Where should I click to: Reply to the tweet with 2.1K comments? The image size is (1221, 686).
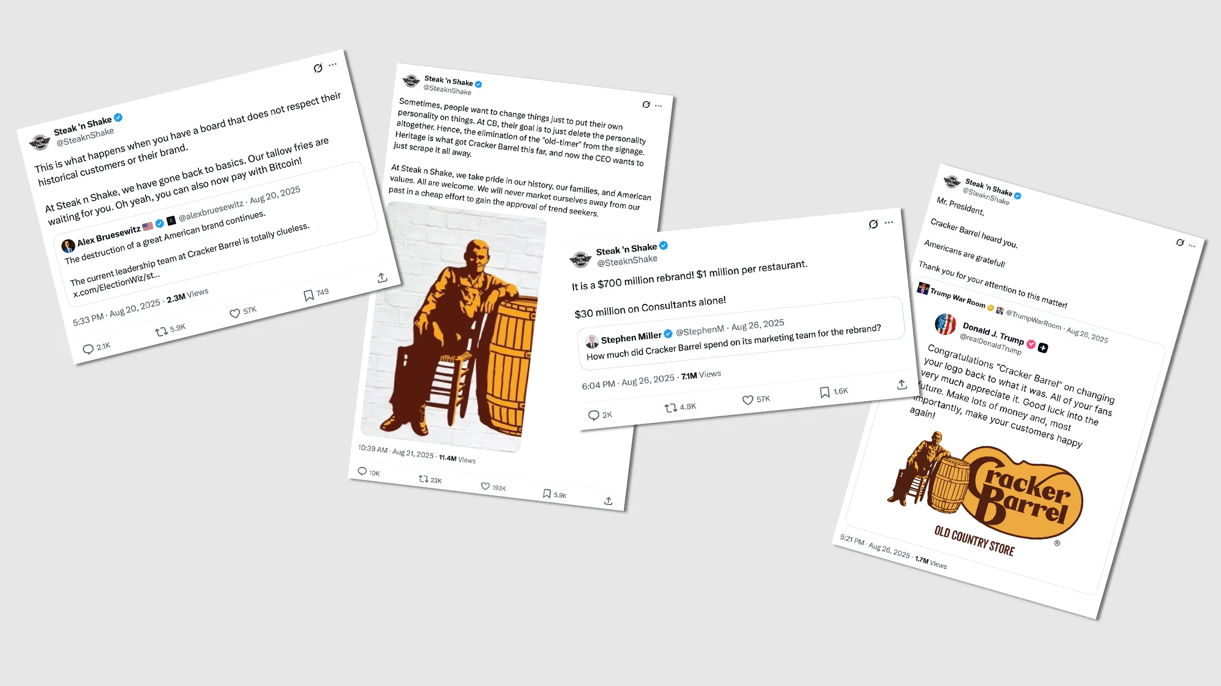88,349
